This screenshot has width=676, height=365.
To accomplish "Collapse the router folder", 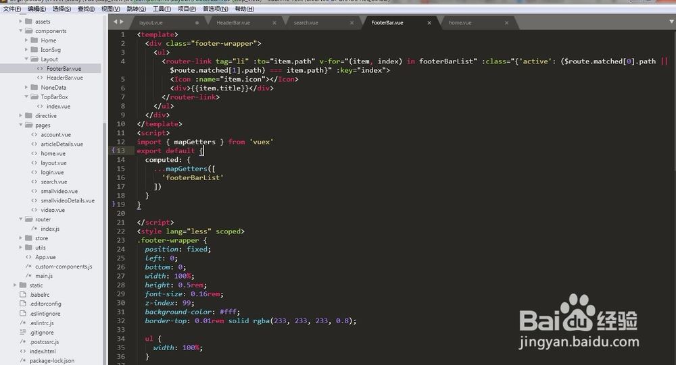I will tap(20, 219).
